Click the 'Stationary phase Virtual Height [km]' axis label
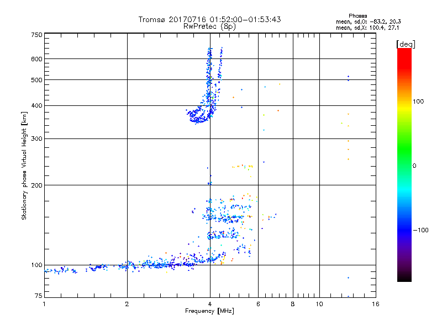Viewport: 442px width, 331px height. 24,165
